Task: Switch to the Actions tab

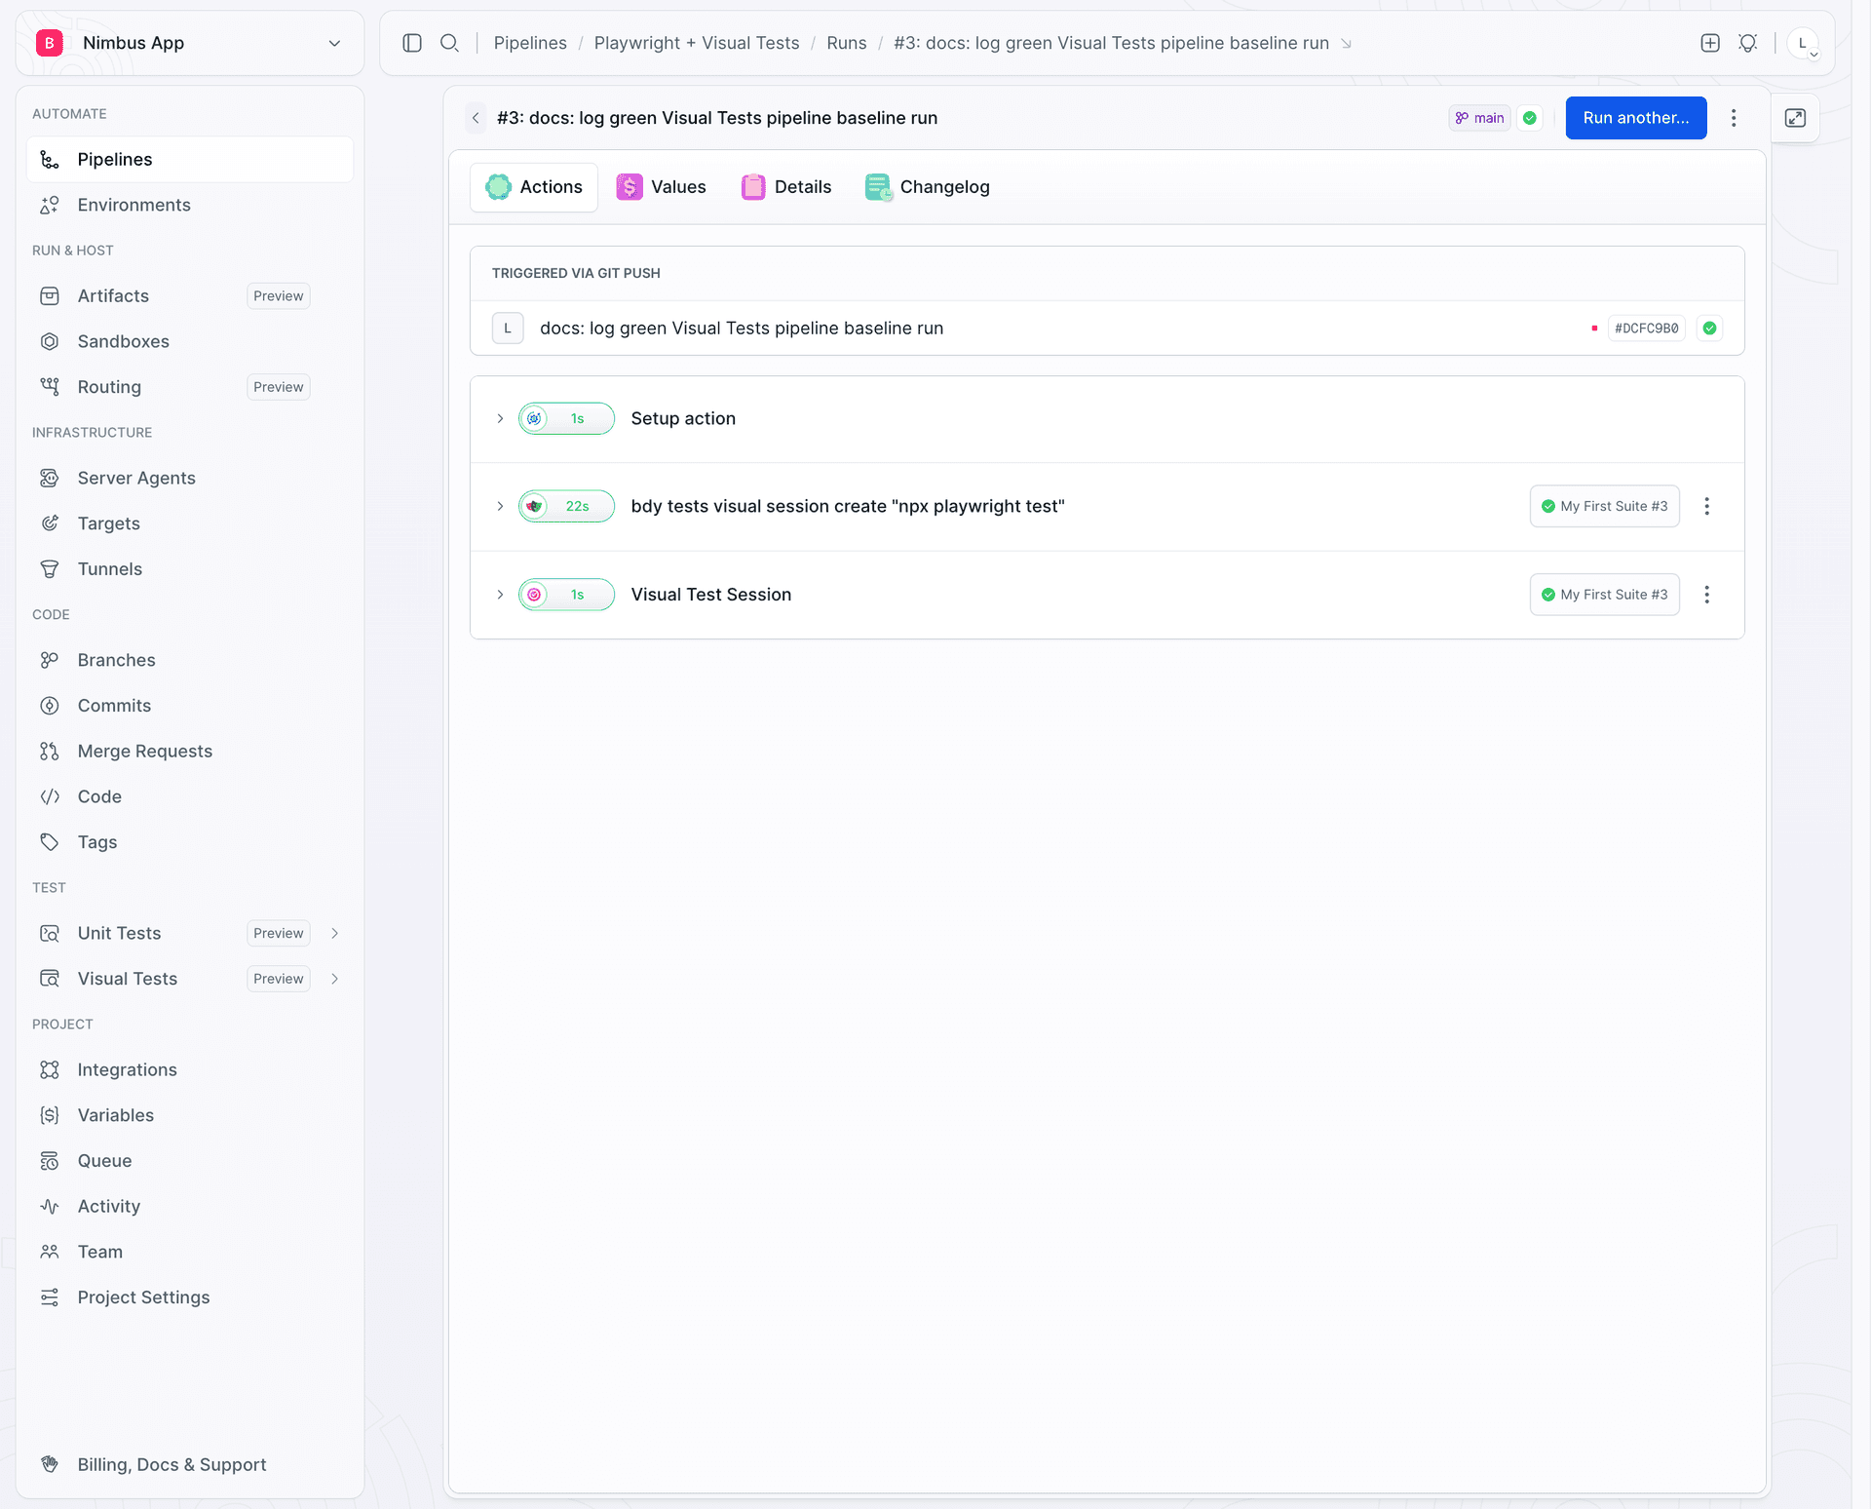Action: coord(534,186)
